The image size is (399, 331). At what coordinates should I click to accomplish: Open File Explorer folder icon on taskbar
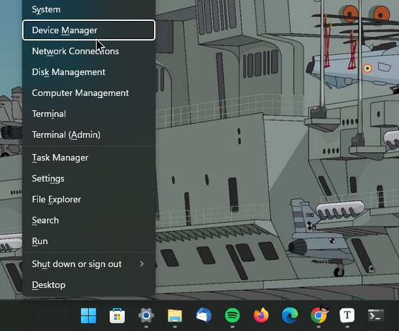click(175, 315)
